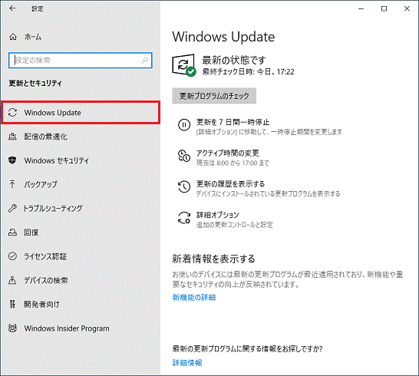Image resolution: width=419 pixels, height=376 pixels.
Task: Select the 回復 sidebar entry
Action: tap(31, 233)
